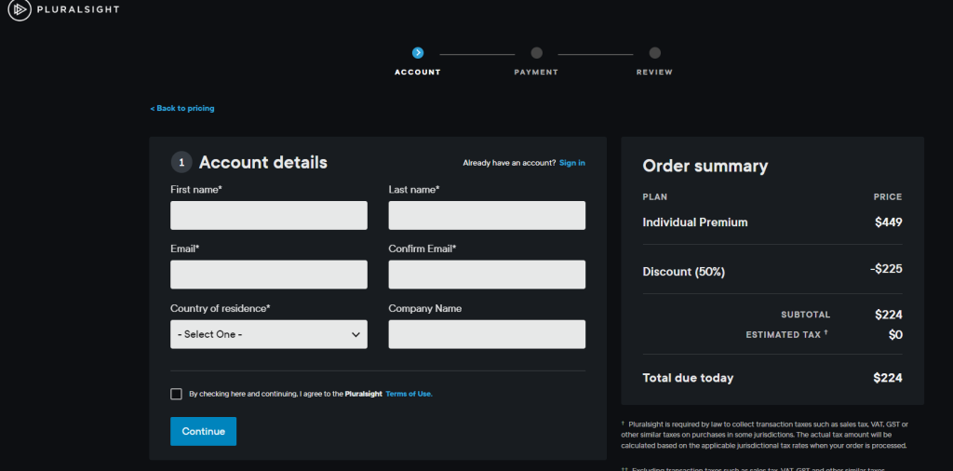The width and height of the screenshot is (953, 471).
Task: Focus the Confirm Email input field
Action: click(x=487, y=275)
